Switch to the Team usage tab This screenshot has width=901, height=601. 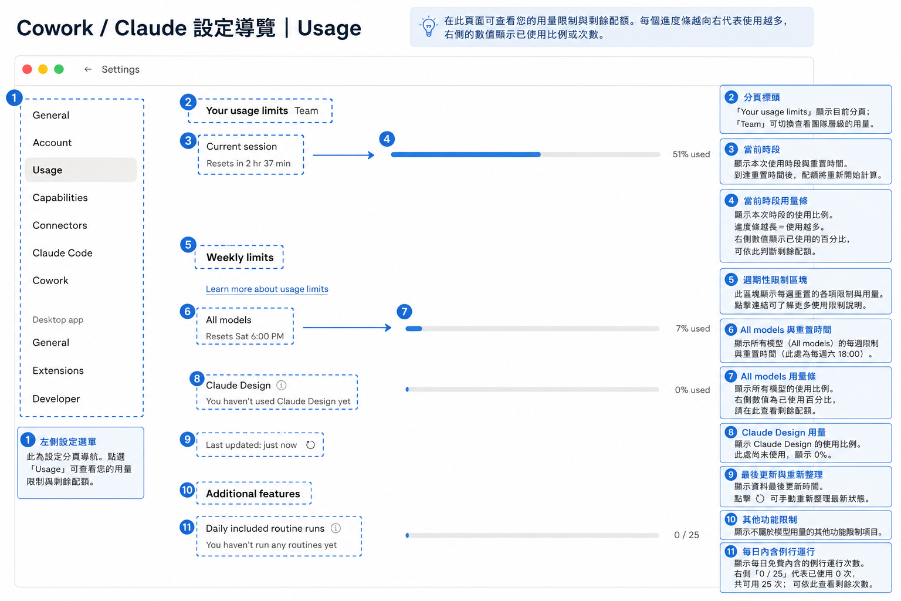pyautogui.click(x=306, y=110)
